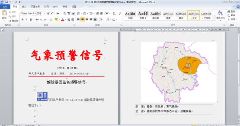Click the Align Left icon
Image resolution: width=240 pixels, height=126 pixels.
click(78, 19)
